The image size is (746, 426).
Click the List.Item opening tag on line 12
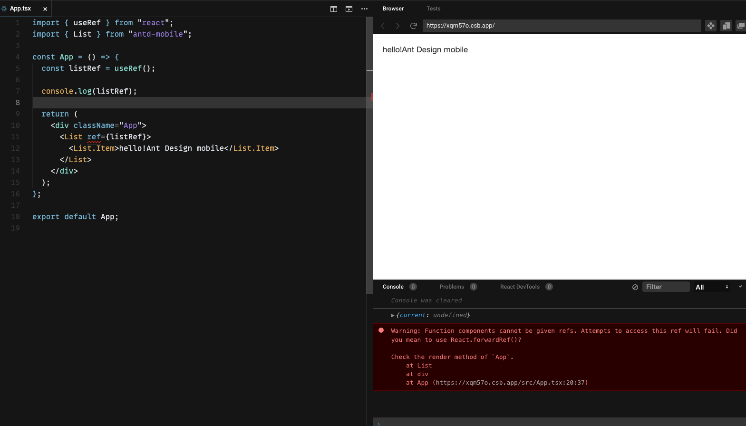[x=94, y=148]
